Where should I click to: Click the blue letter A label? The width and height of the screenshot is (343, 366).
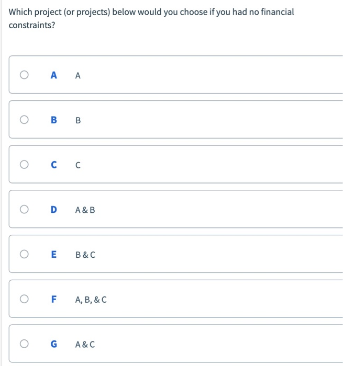(53, 75)
